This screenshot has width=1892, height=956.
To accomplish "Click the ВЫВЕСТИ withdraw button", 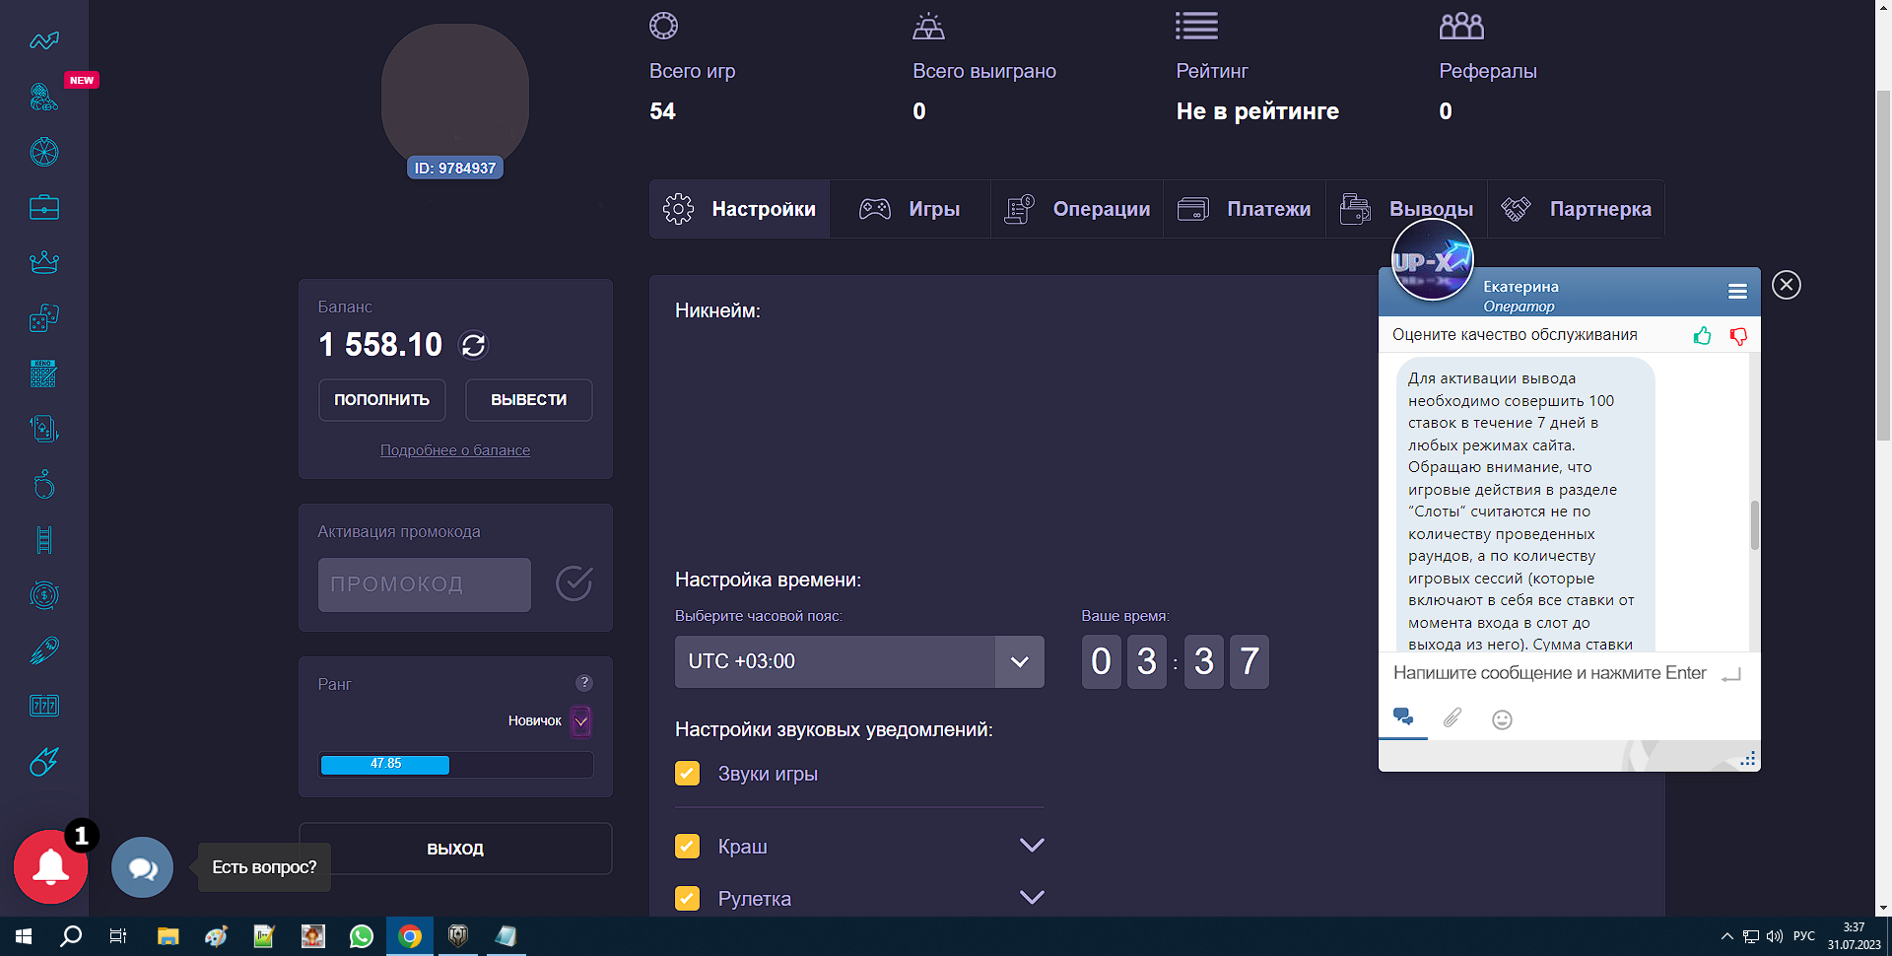I will 529,400.
